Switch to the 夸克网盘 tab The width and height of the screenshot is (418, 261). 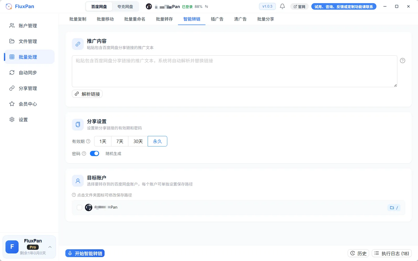125,7
